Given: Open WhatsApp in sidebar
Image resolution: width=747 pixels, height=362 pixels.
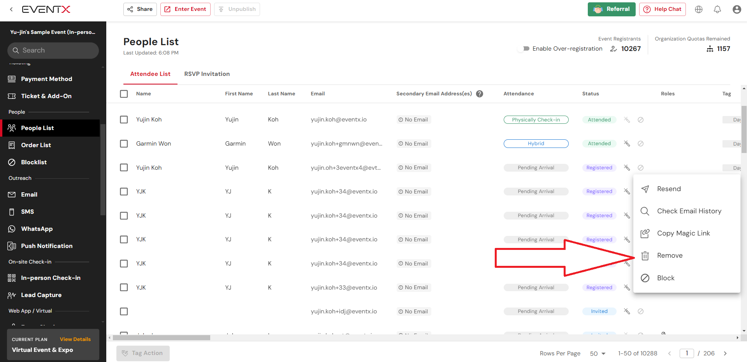Looking at the screenshot, I should [x=50, y=229].
